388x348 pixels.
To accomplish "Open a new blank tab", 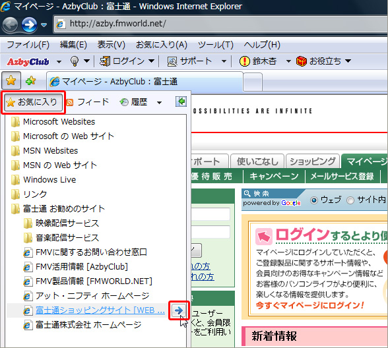I will pyautogui.click(x=252, y=82).
